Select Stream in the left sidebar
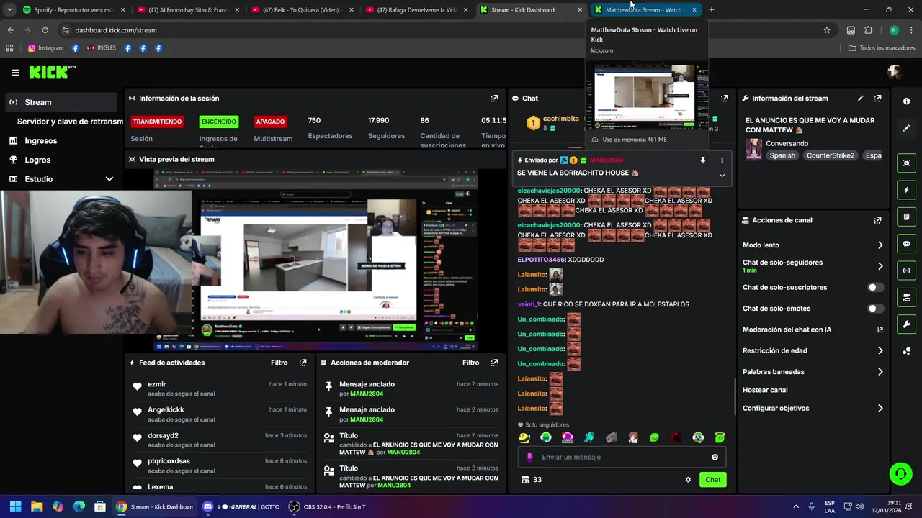922x518 pixels. click(60, 102)
